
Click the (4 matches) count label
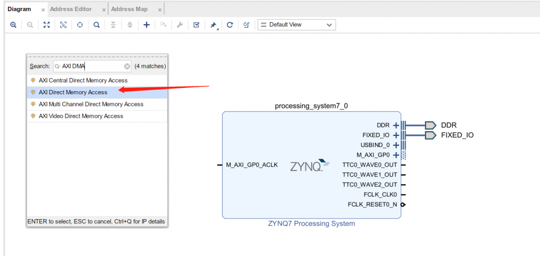[x=150, y=66]
